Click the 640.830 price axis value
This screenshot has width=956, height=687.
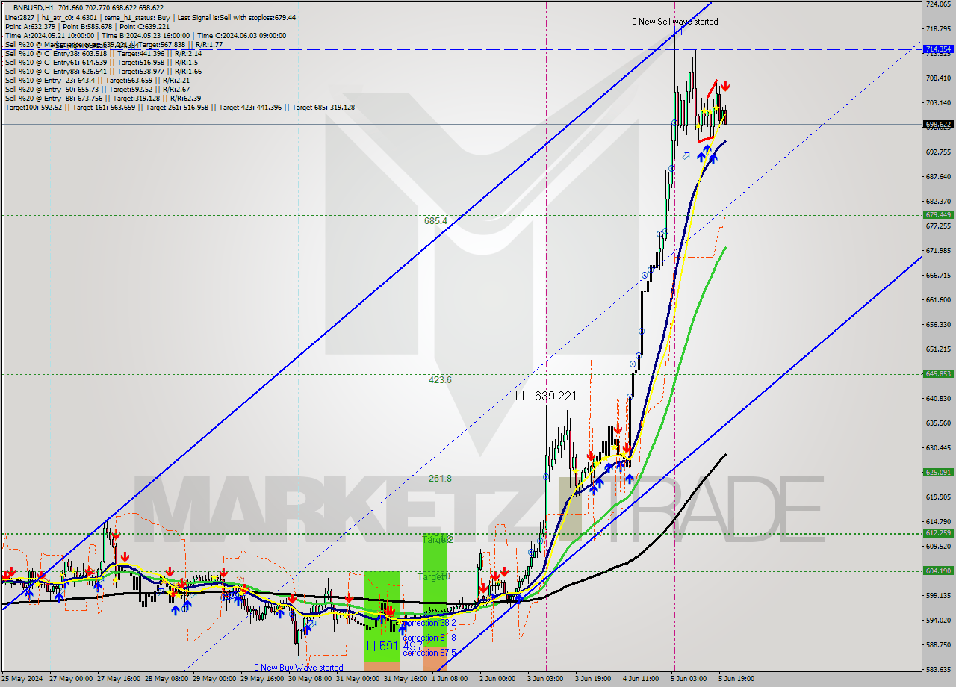(938, 398)
